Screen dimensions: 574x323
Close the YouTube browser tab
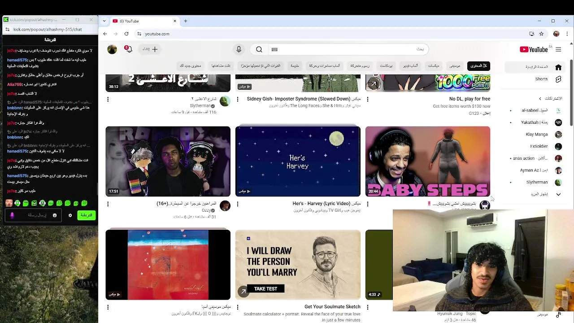[175, 21]
